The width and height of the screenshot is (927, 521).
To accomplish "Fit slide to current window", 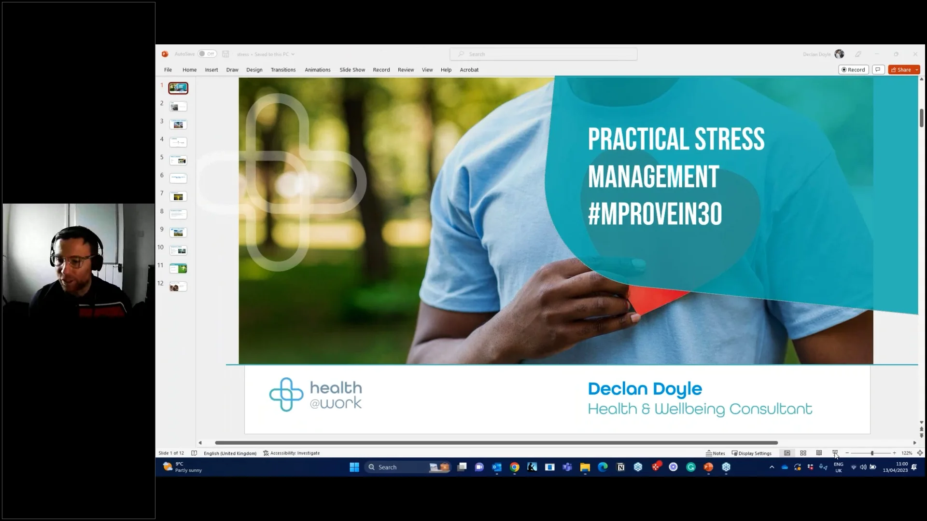I will [920, 453].
